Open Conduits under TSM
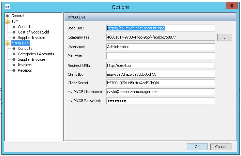 click(x=25, y=27)
